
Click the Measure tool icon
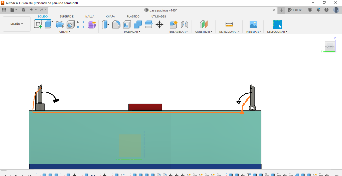(x=229, y=24)
